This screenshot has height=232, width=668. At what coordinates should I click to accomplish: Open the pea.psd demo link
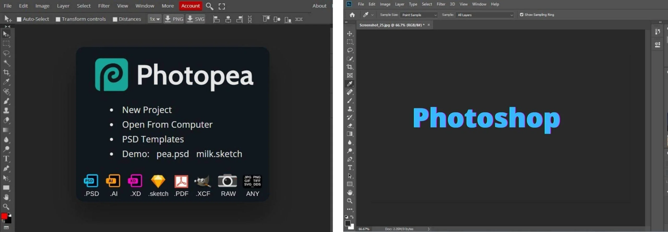[172, 154]
